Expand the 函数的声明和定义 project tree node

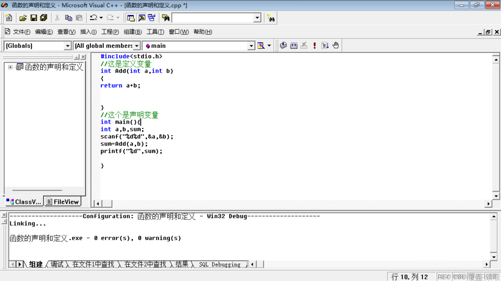(x=10, y=67)
